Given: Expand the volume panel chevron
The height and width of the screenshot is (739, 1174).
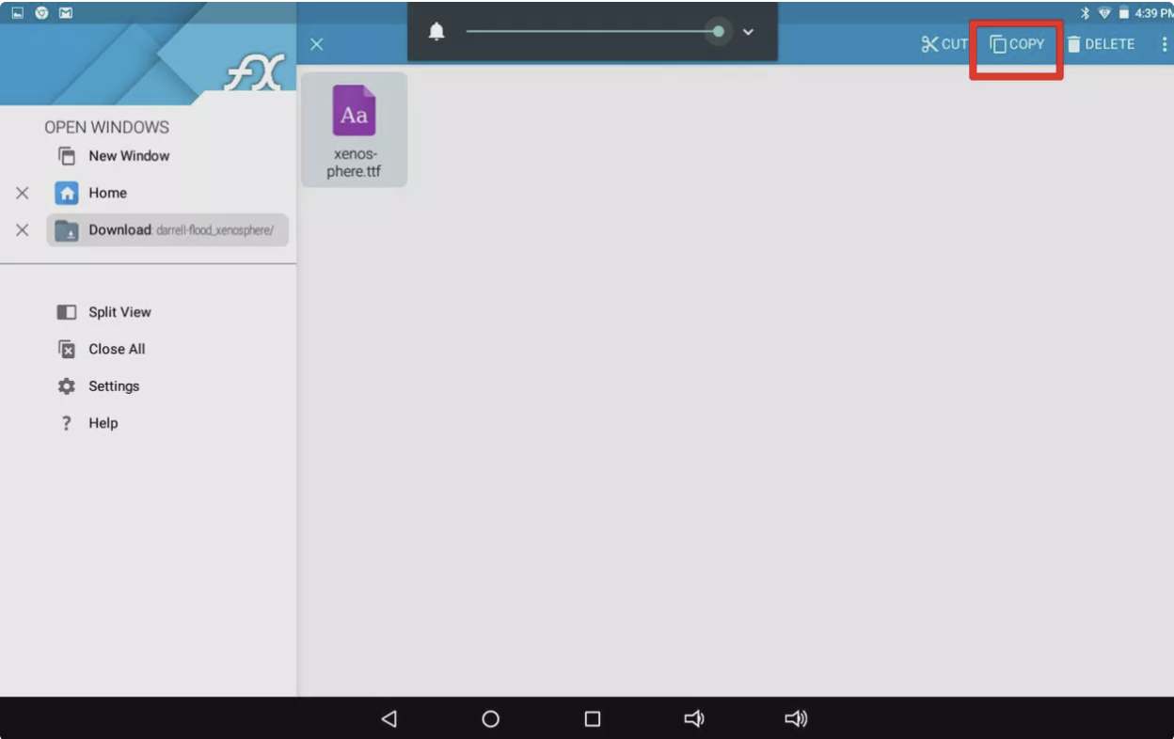Looking at the screenshot, I should (x=748, y=32).
